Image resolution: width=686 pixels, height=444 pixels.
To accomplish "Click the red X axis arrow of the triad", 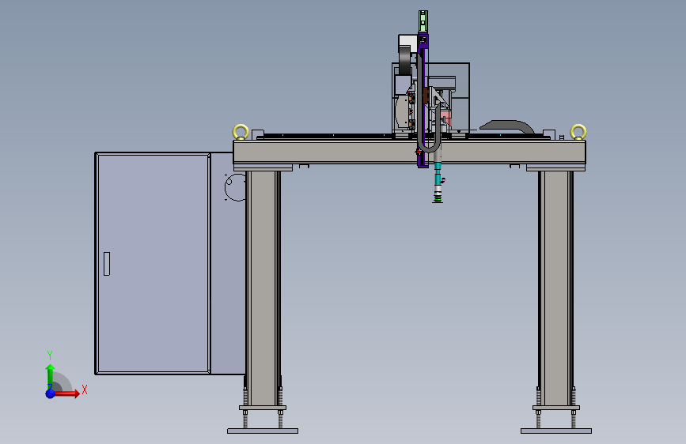I will click(66, 393).
